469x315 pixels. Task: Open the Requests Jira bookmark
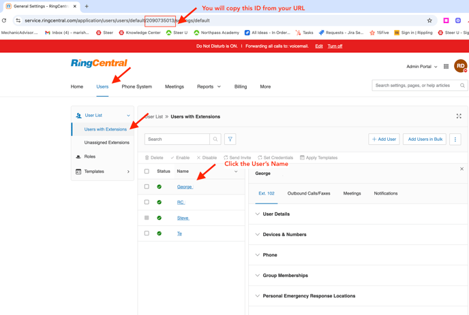point(341,33)
